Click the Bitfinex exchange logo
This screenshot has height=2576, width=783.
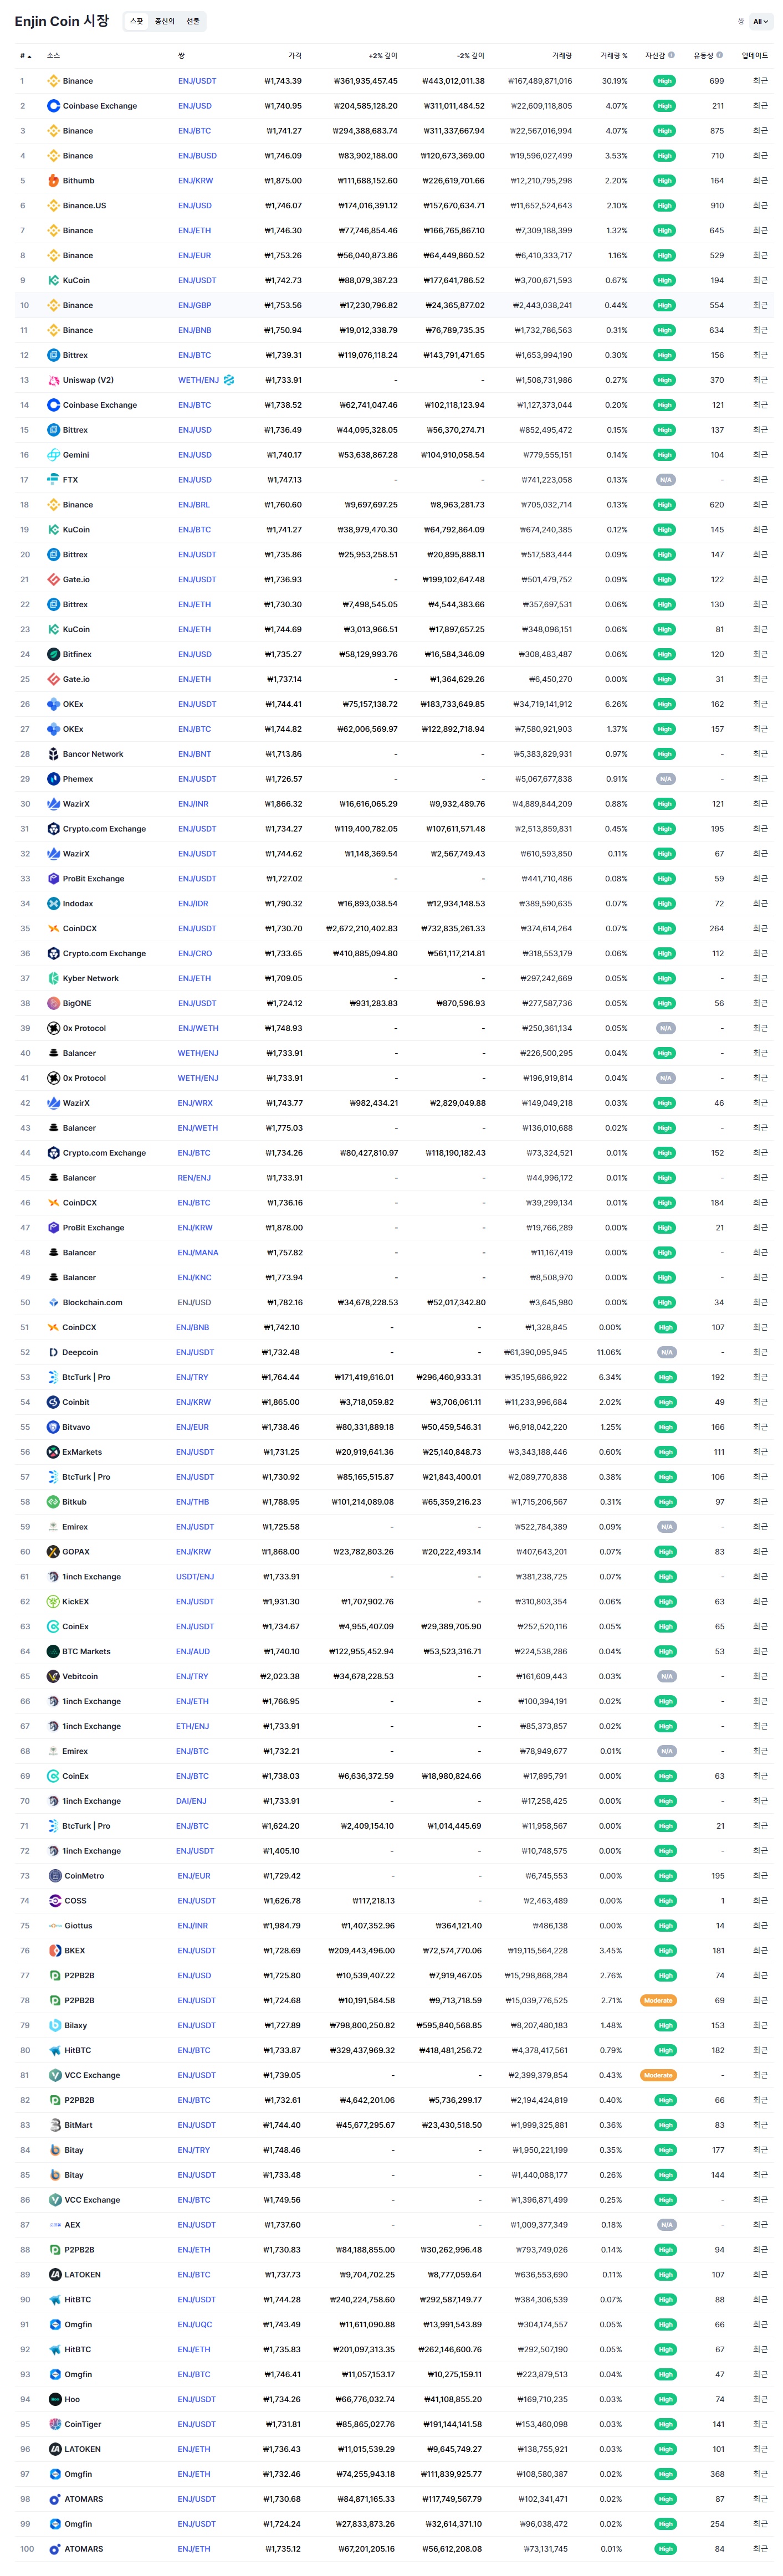[53, 654]
